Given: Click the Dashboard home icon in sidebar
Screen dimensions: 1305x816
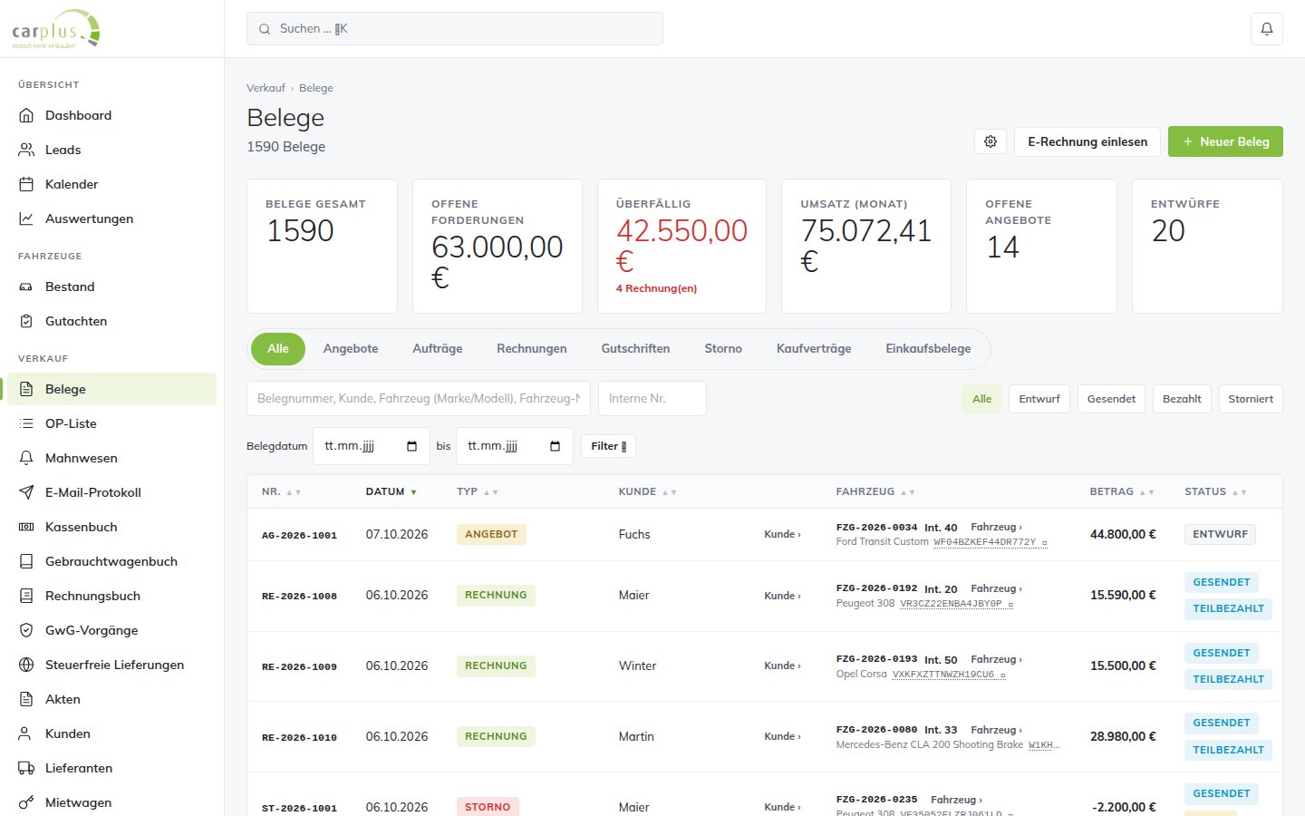Looking at the screenshot, I should (26, 115).
